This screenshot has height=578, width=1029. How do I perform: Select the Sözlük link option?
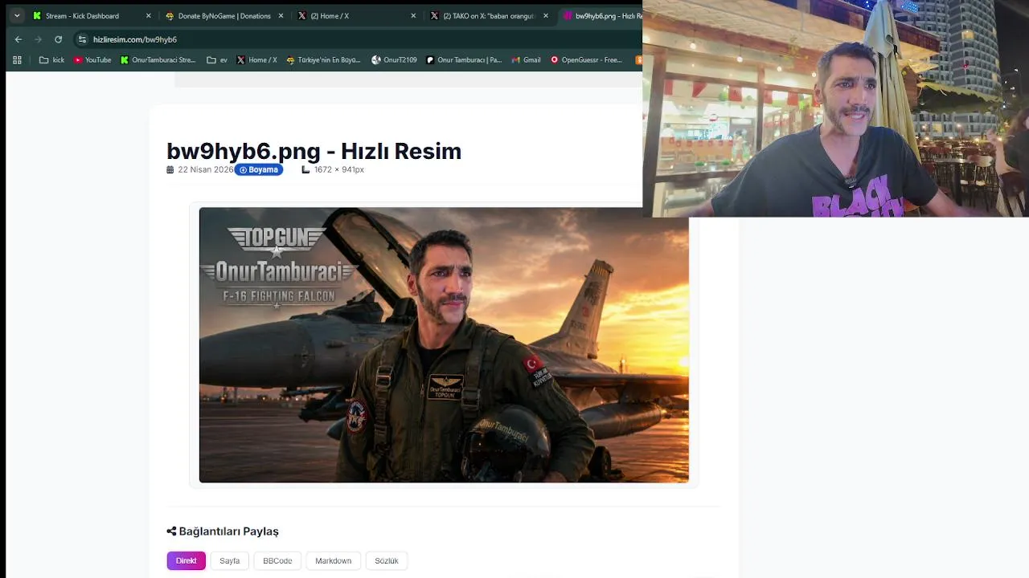pyautogui.click(x=387, y=561)
